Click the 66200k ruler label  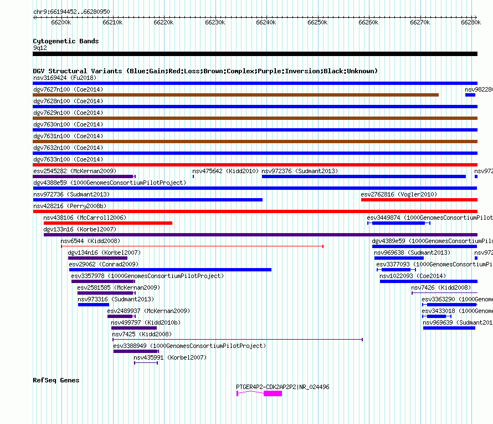click(61, 22)
